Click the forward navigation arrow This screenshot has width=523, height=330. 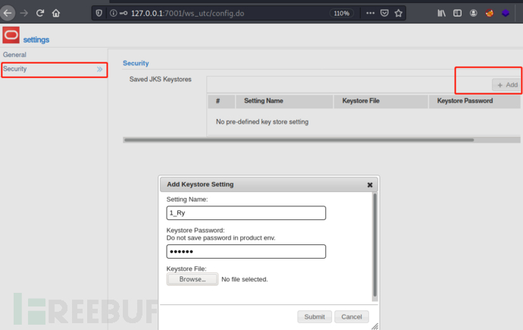click(23, 13)
